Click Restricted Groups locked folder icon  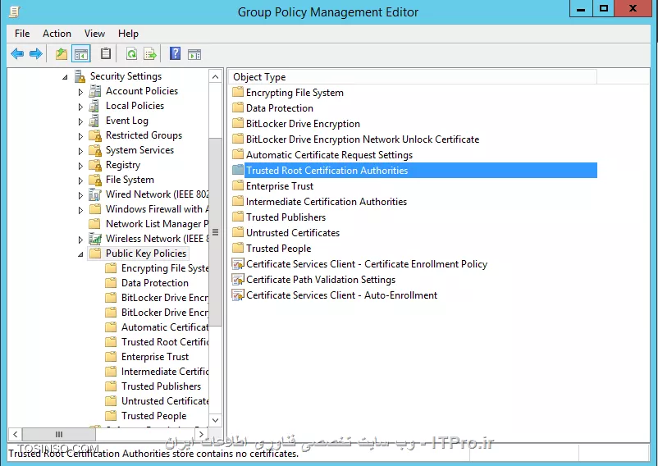95,135
